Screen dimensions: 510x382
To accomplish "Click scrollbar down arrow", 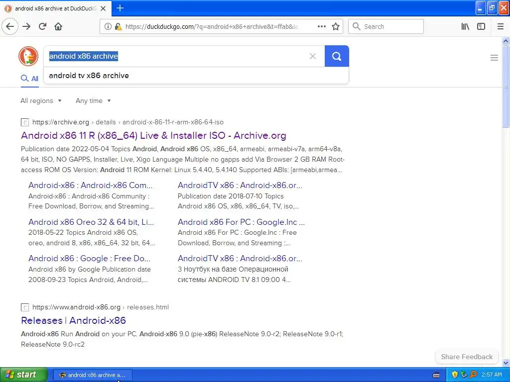I will click(x=506, y=363).
